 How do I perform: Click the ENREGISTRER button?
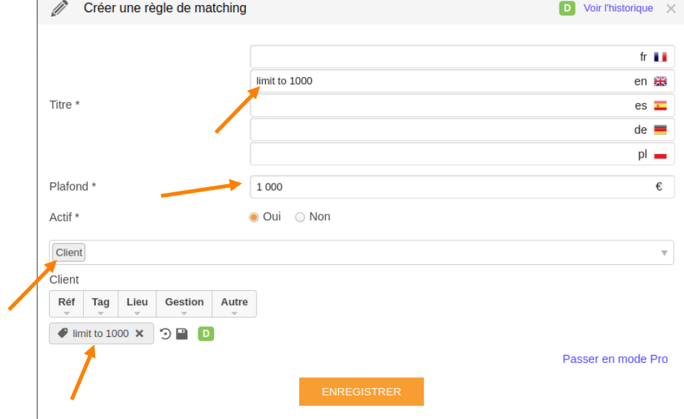click(x=361, y=392)
